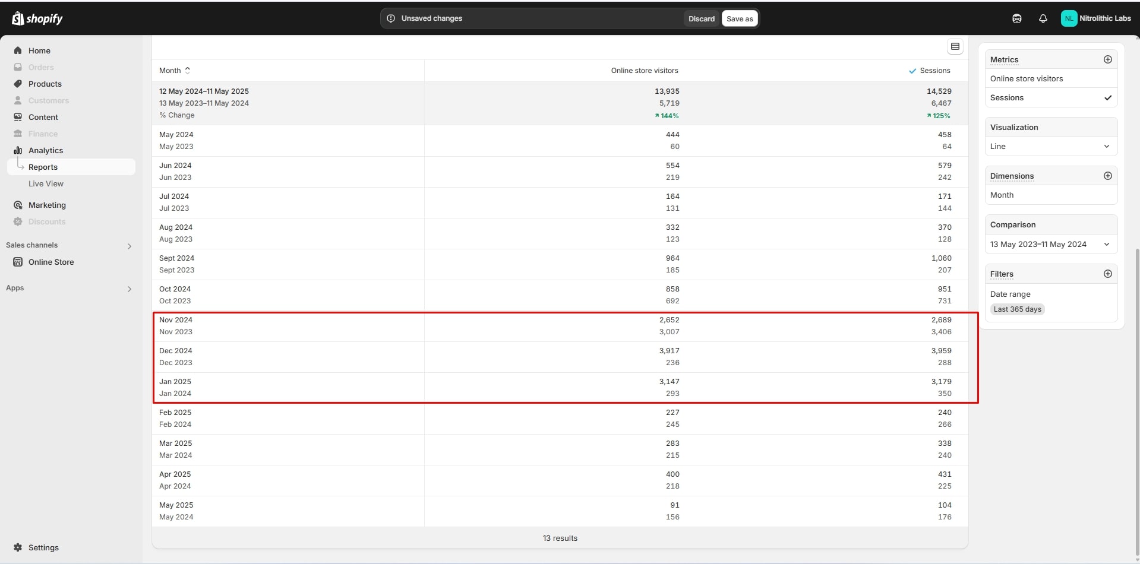Open the Comparison date range dropdown
The height and width of the screenshot is (564, 1140).
pos(1050,244)
